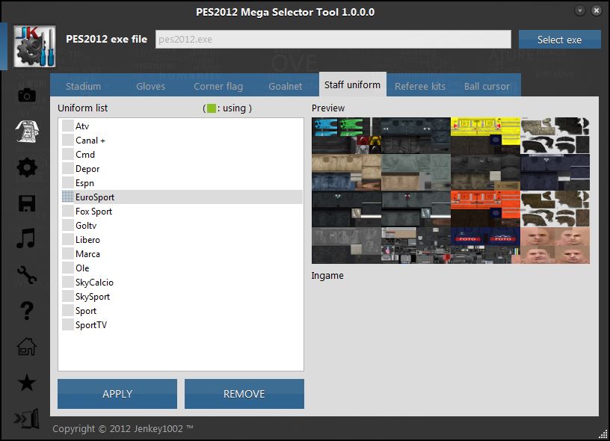Open help with the question mark icon

click(x=27, y=310)
